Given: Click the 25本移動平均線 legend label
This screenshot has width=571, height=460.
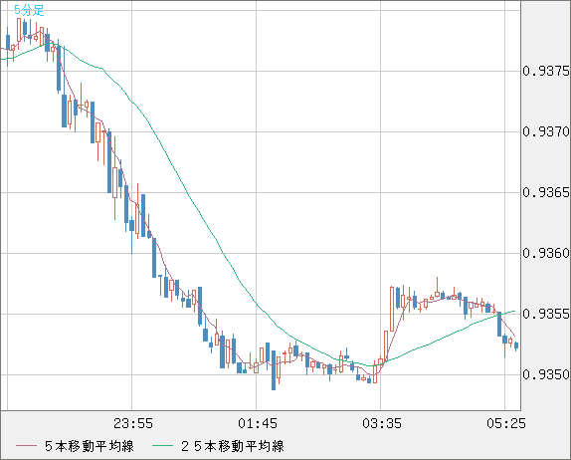Looking at the screenshot, I should (233, 446).
